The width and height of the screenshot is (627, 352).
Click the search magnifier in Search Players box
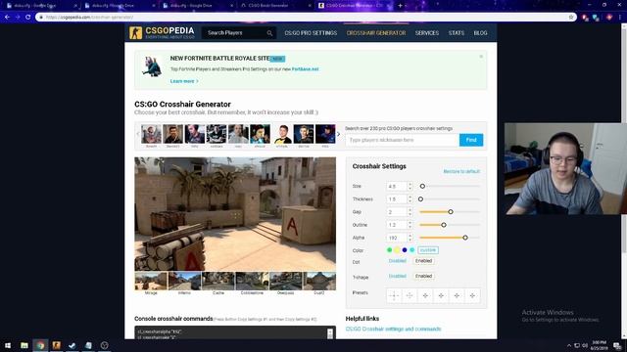(x=269, y=33)
